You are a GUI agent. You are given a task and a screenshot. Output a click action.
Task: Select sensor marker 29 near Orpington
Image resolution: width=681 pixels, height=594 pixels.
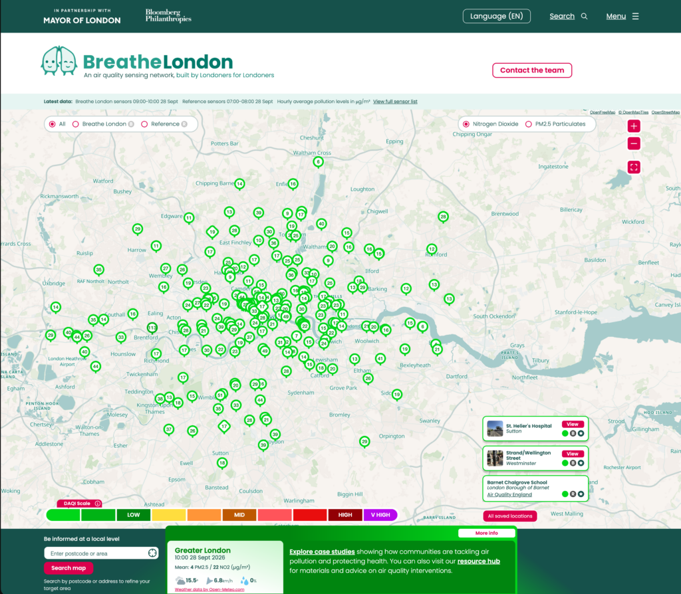[x=364, y=442]
